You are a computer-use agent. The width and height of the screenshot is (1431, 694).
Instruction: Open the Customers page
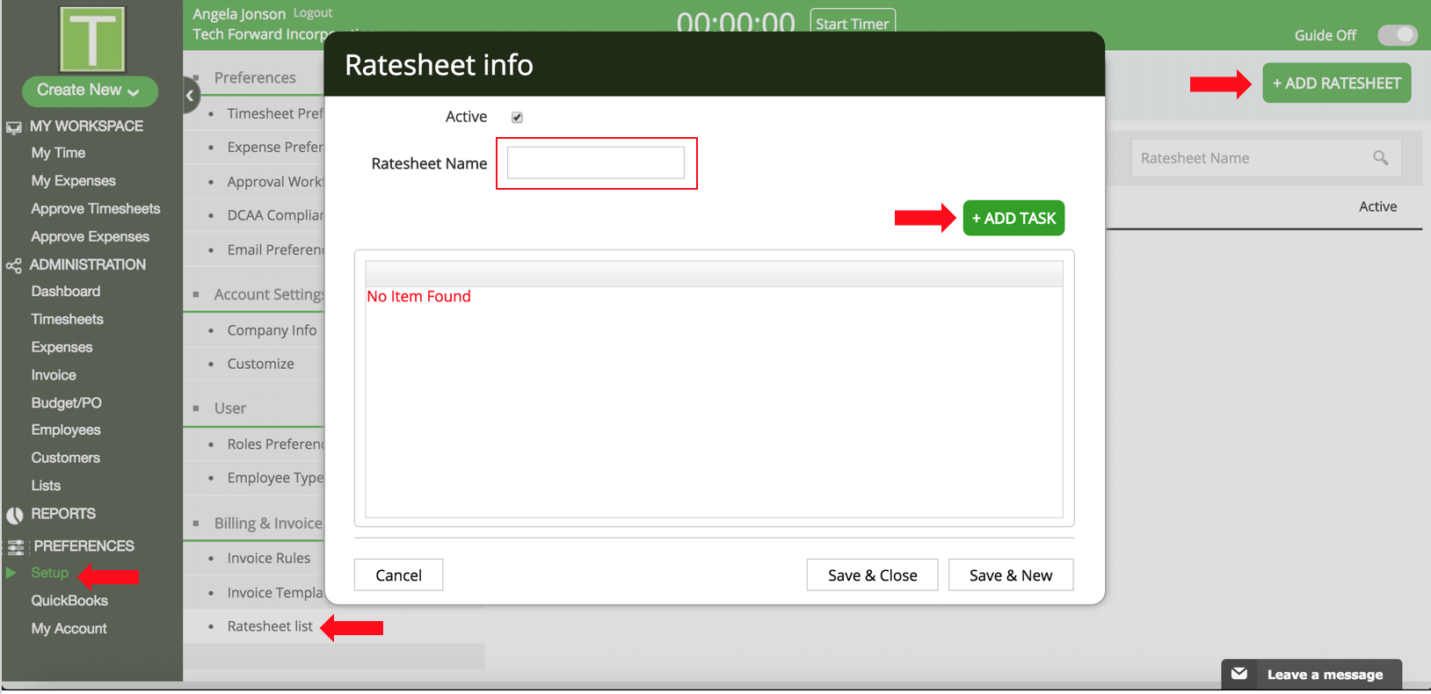click(65, 459)
